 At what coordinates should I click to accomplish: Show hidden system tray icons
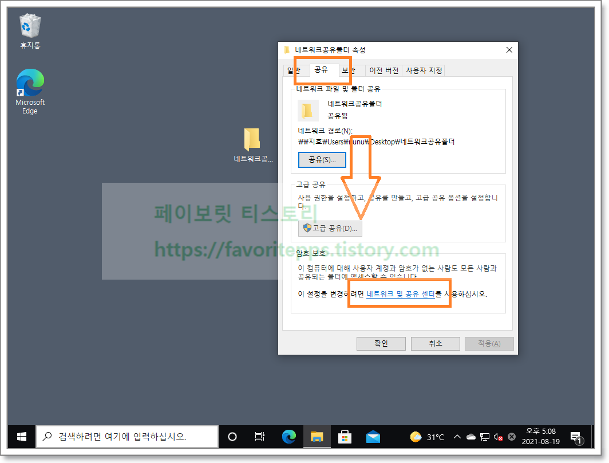click(457, 437)
